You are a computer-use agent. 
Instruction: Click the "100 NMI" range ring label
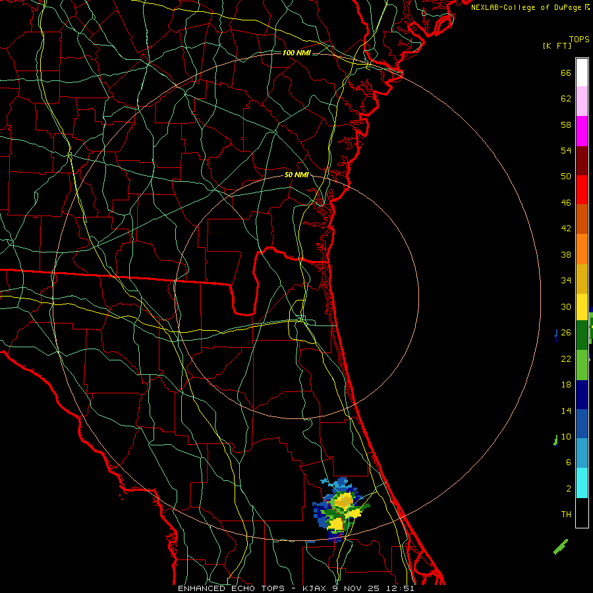pos(296,53)
